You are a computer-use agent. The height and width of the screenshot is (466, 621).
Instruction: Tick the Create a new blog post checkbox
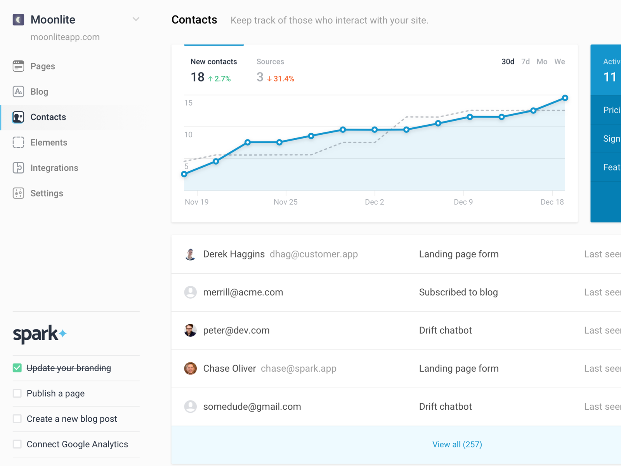[x=17, y=419]
